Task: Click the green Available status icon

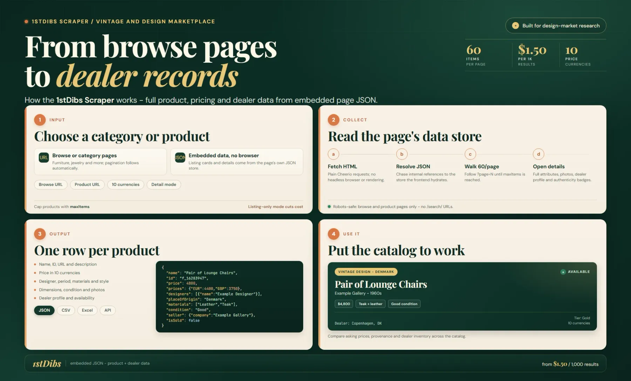Action: 563,272
